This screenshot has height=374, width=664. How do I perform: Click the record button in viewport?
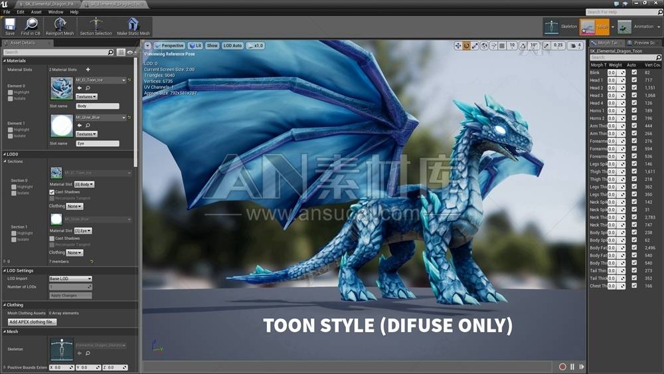[562, 367]
